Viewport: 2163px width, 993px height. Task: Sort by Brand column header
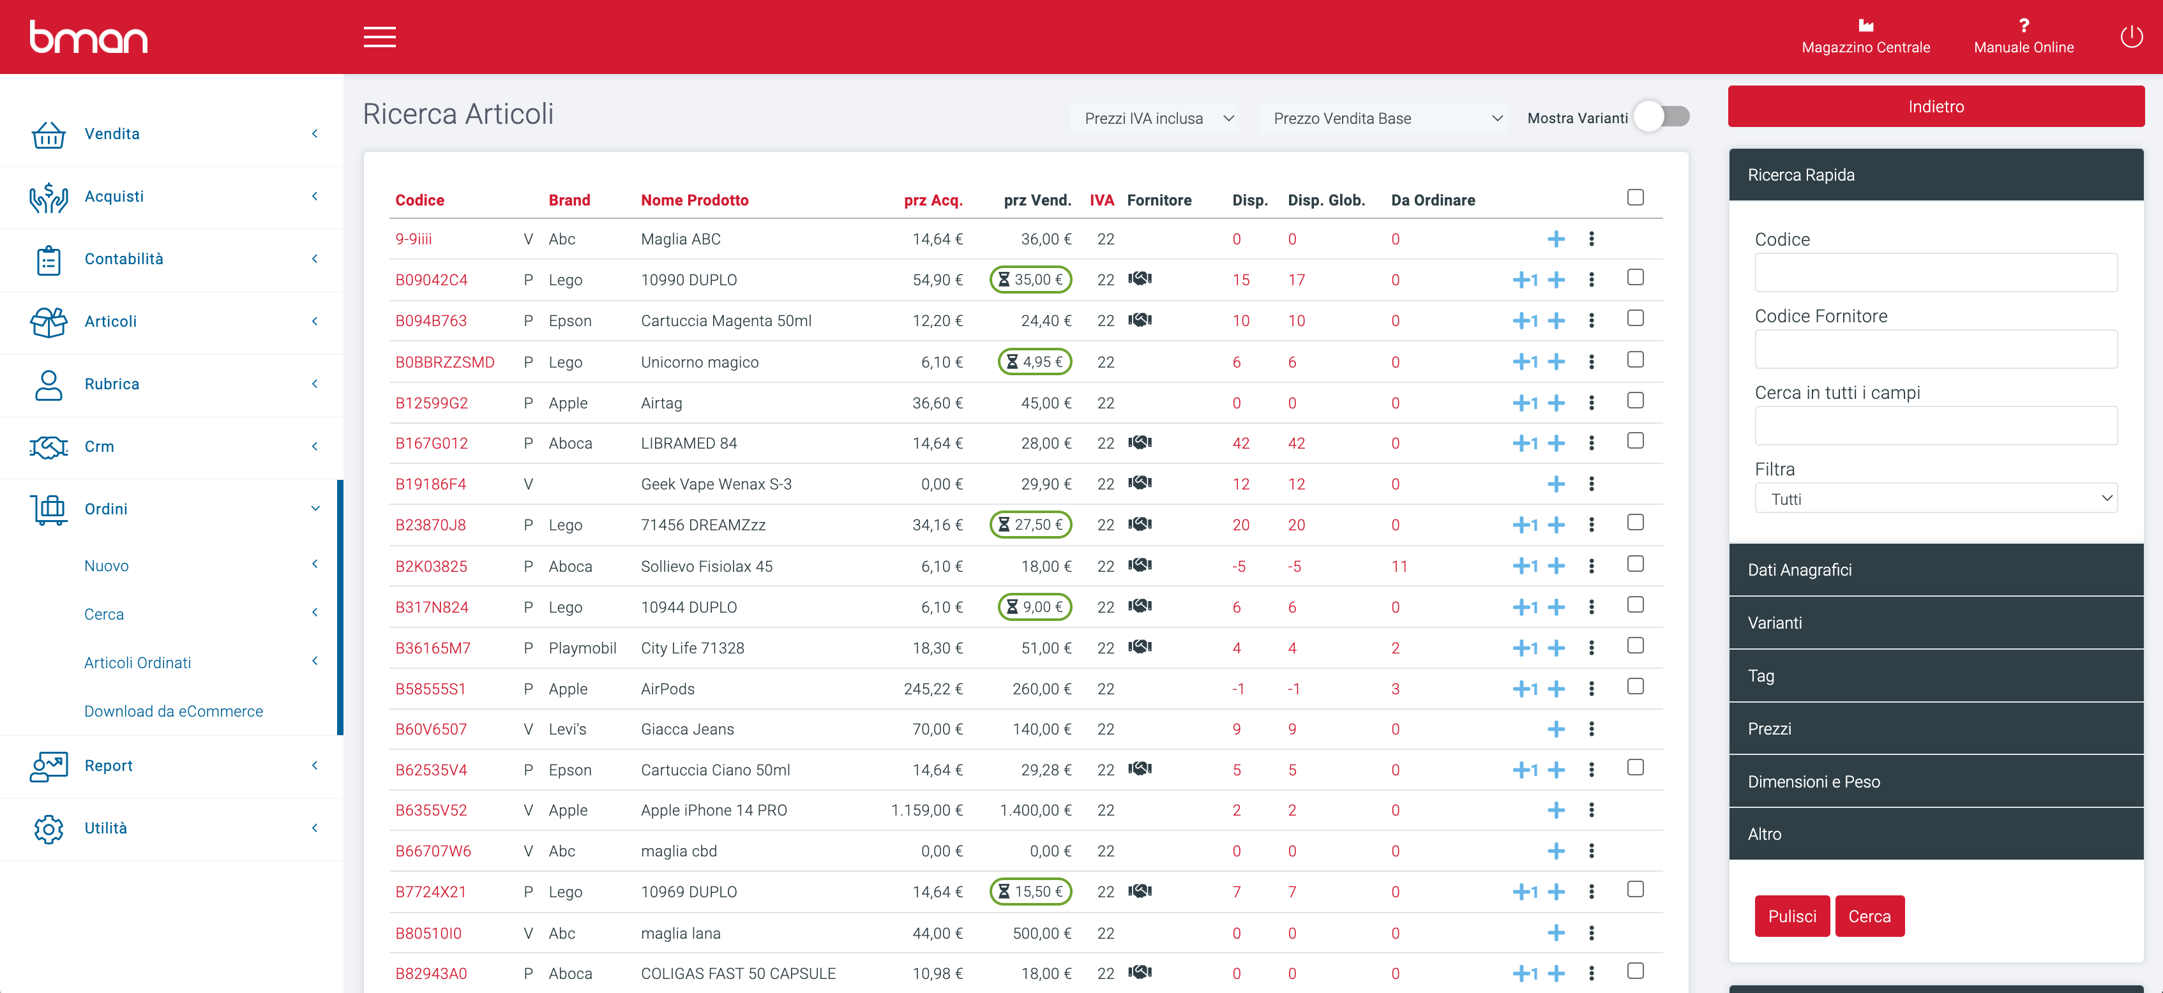(x=569, y=200)
